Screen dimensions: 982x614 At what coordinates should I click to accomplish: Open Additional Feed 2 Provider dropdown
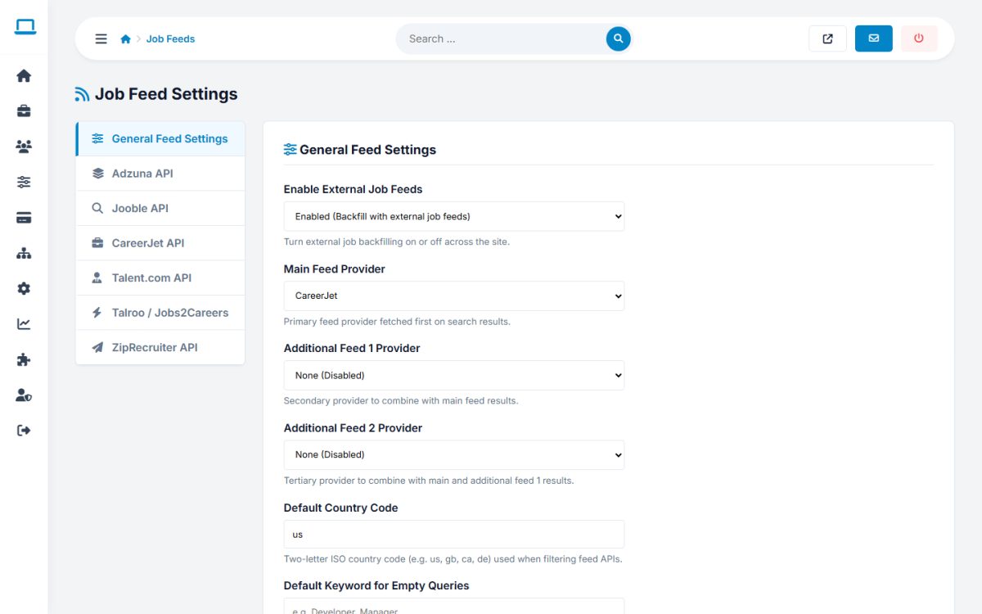tap(454, 454)
